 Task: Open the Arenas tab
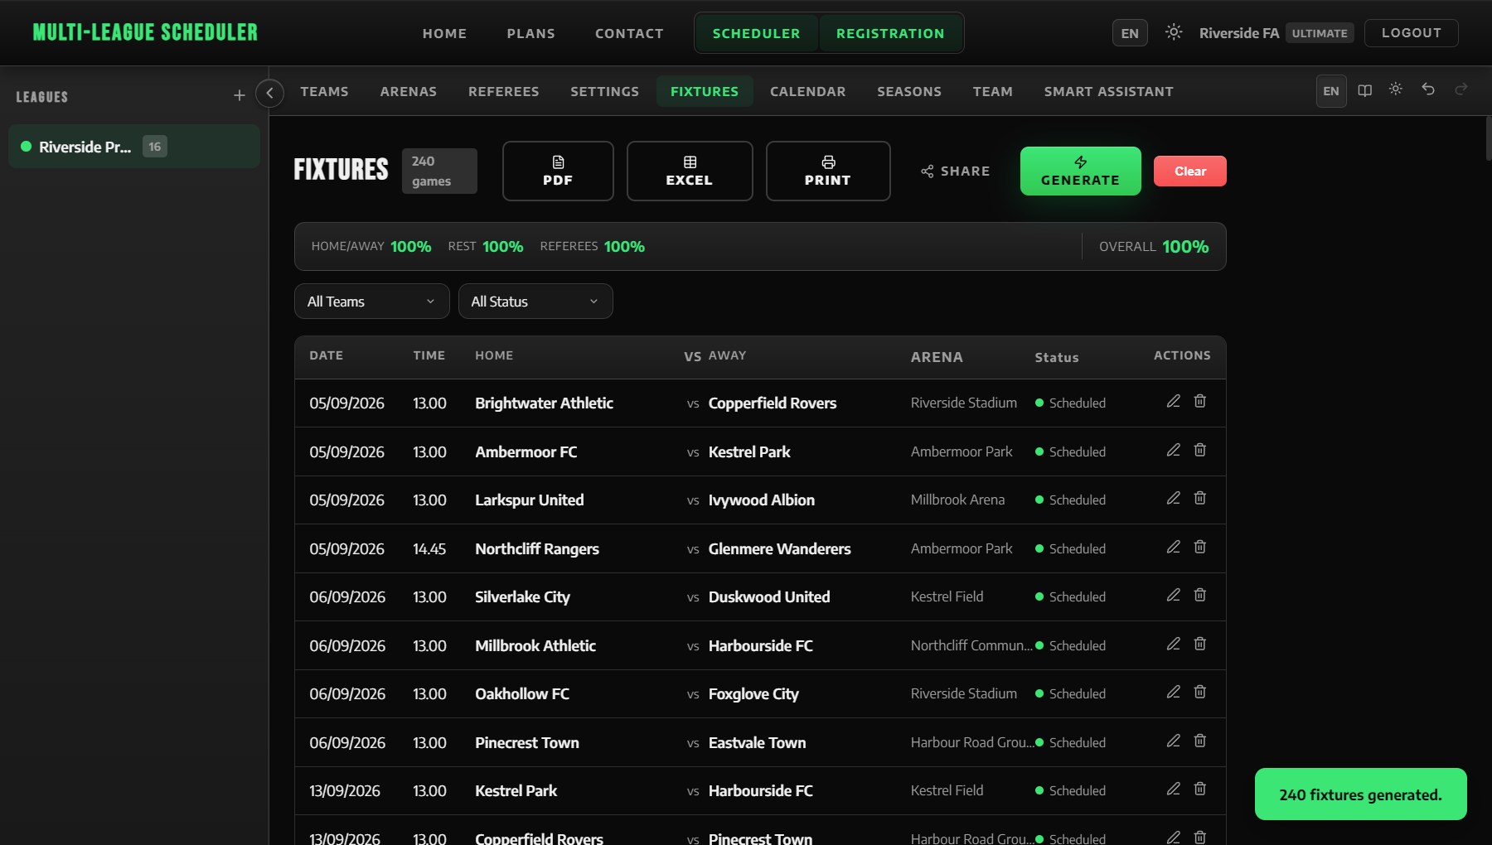pos(408,91)
